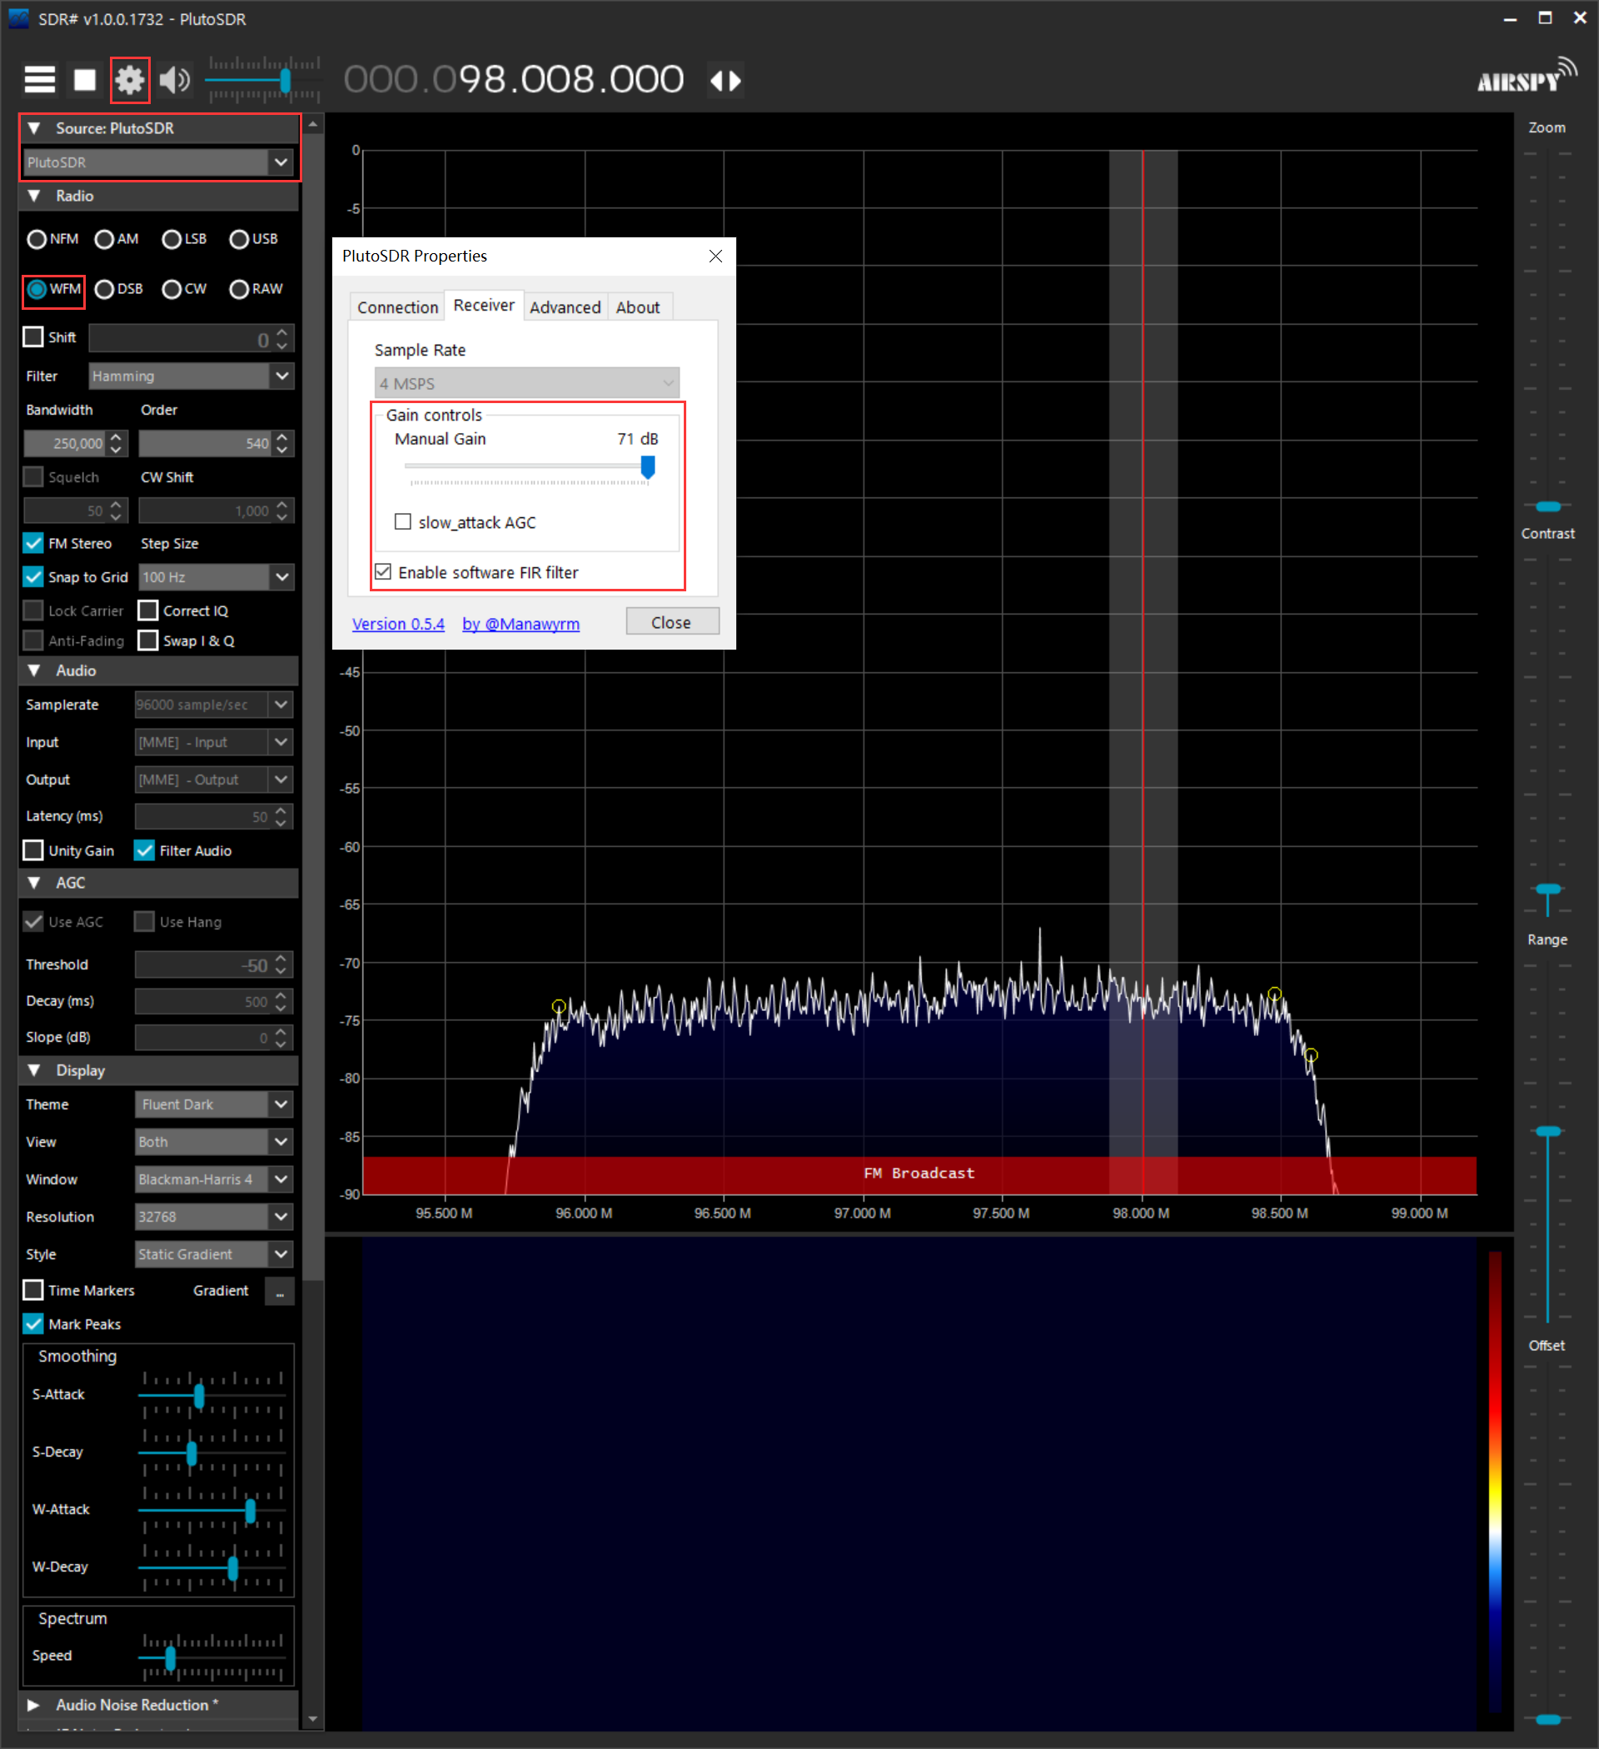Screen dimensions: 1599x1749
Task: Enable the slow_attack AGC checkbox
Action: (x=402, y=521)
